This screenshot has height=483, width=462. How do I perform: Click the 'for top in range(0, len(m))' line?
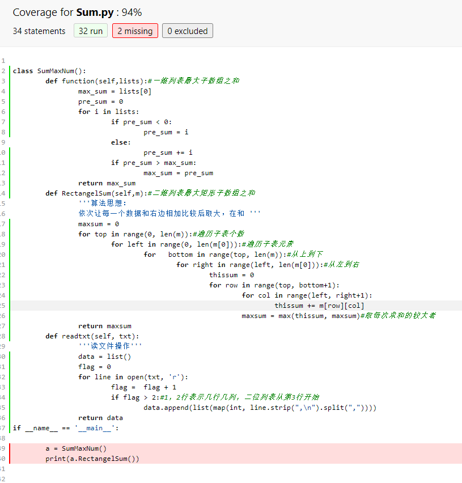pyautogui.click(x=161, y=234)
